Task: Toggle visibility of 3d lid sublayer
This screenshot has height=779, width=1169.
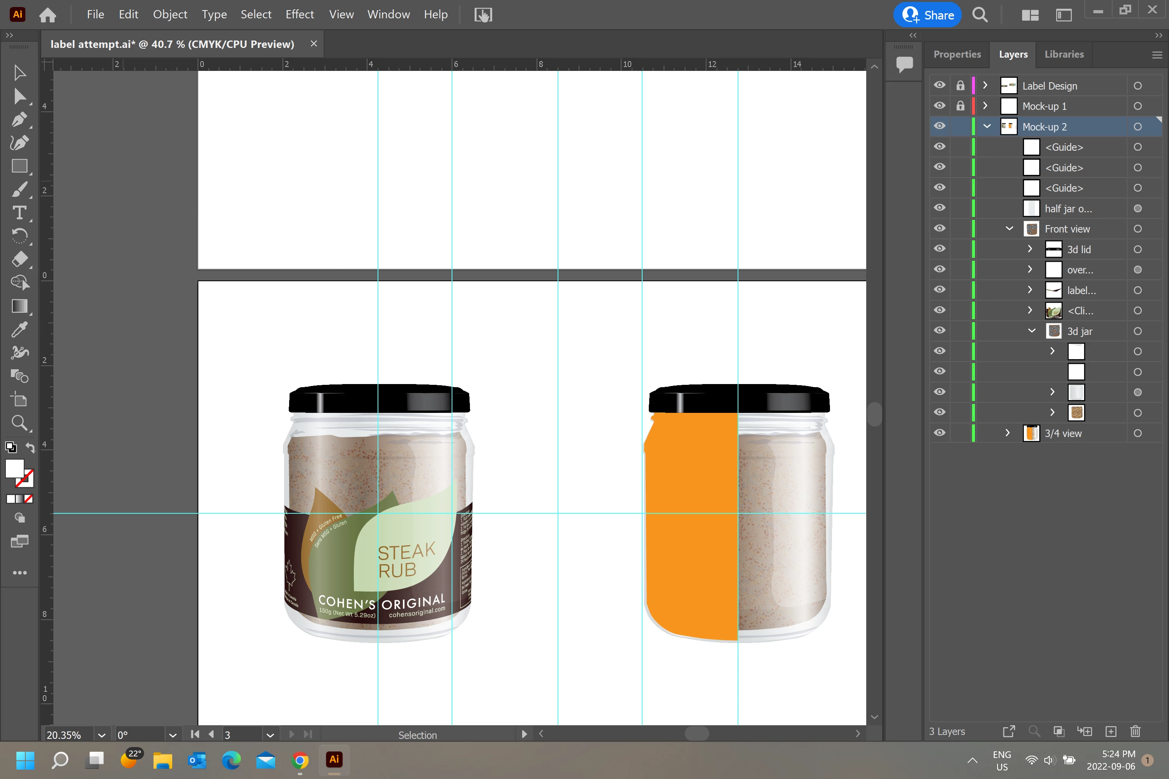Action: (939, 249)
